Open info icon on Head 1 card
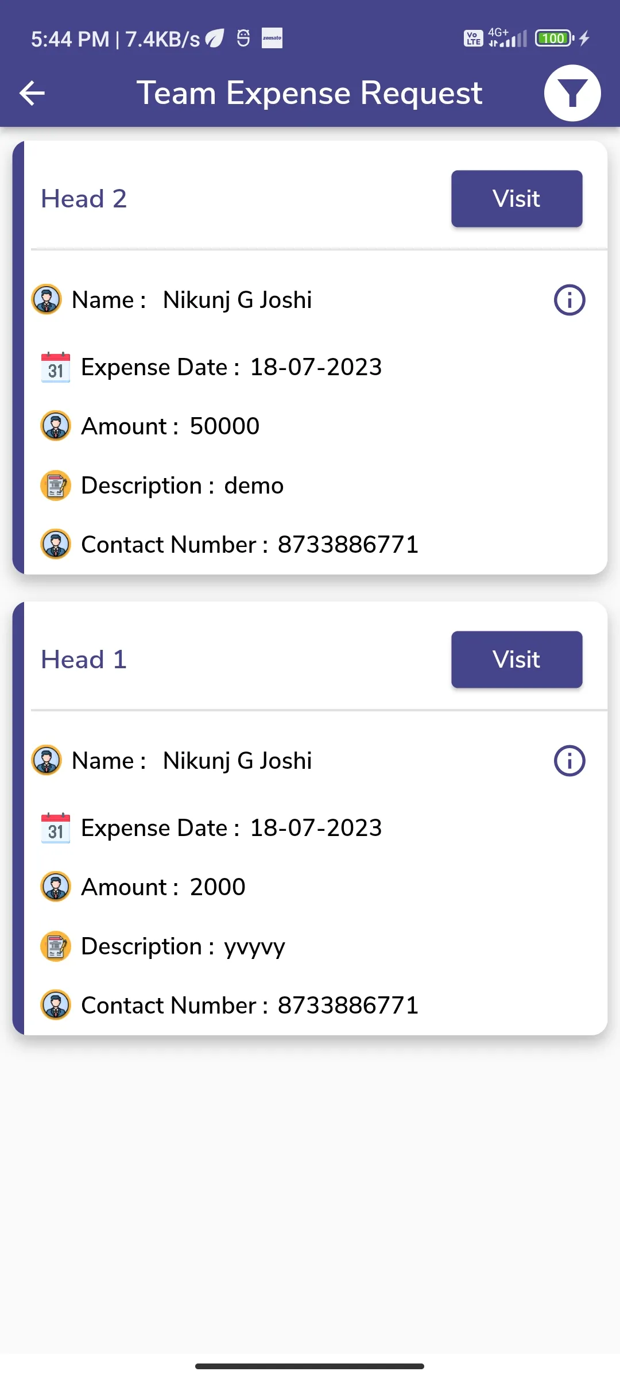620x1379 pixels. (x=569, y=761)
